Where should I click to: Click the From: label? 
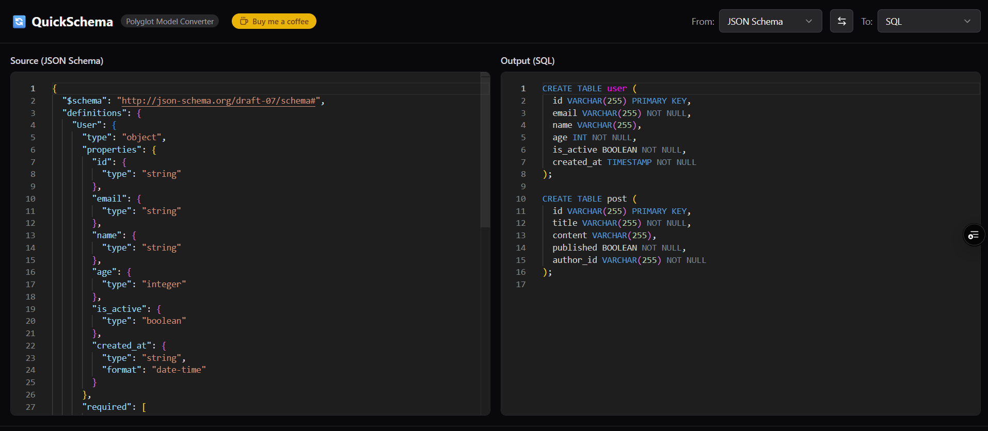click(x=703, y=22)
